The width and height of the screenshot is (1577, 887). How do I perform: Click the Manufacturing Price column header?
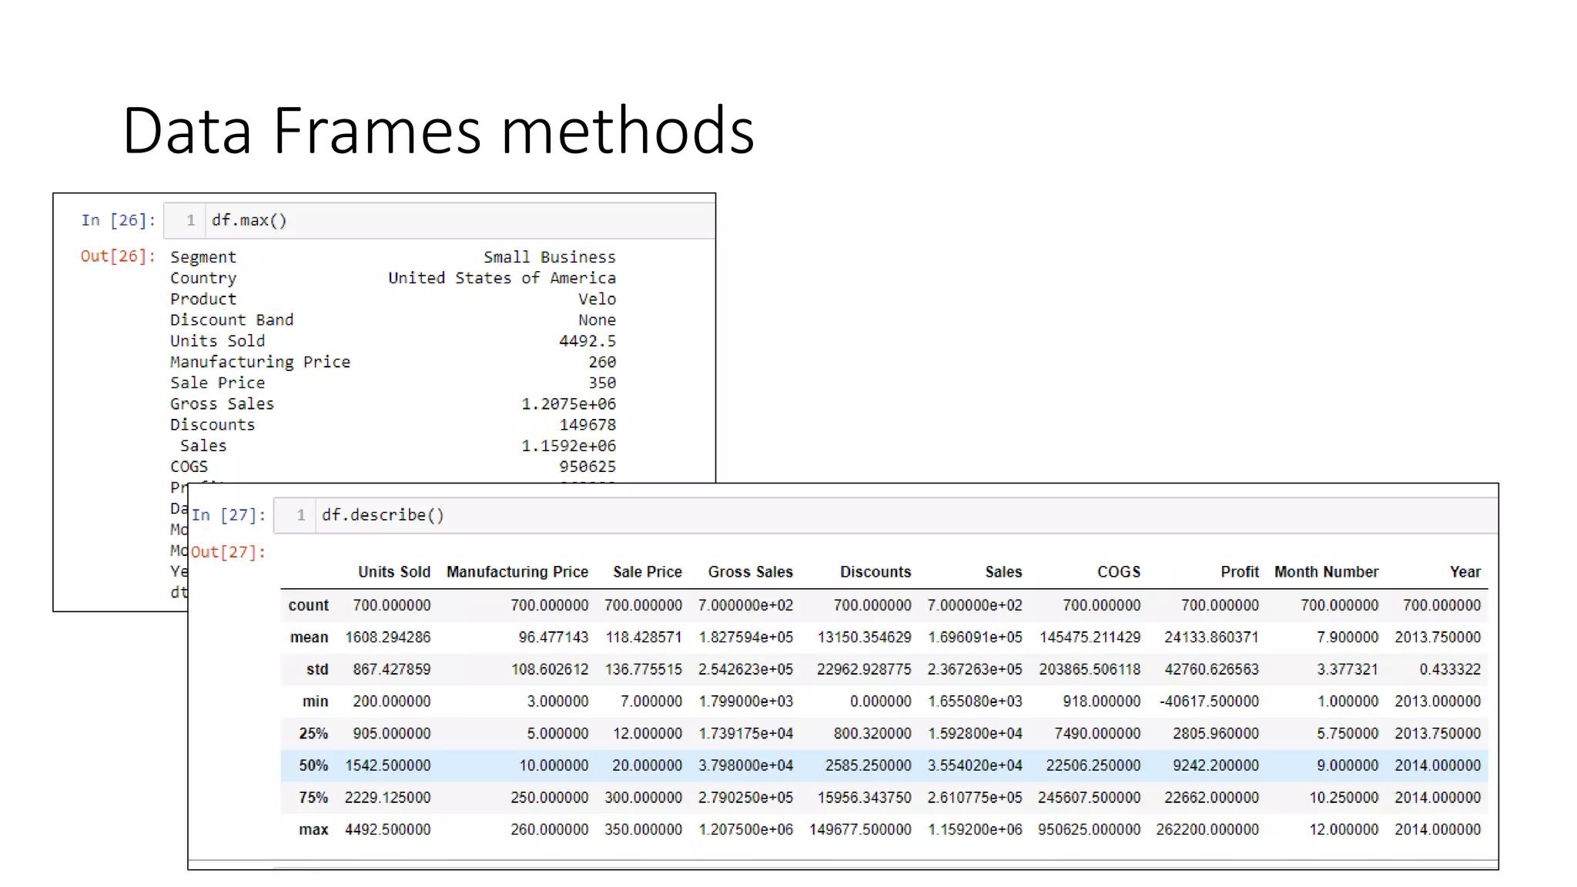click(x=517, y=572)
